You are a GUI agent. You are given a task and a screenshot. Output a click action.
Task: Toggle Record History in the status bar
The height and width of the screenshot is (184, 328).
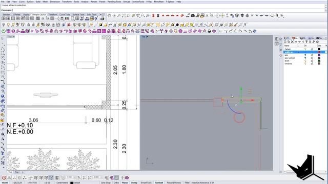point(174,183)
